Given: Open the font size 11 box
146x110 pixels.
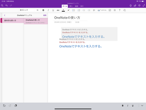Looking at the screenshot, I should pos(37,10).
